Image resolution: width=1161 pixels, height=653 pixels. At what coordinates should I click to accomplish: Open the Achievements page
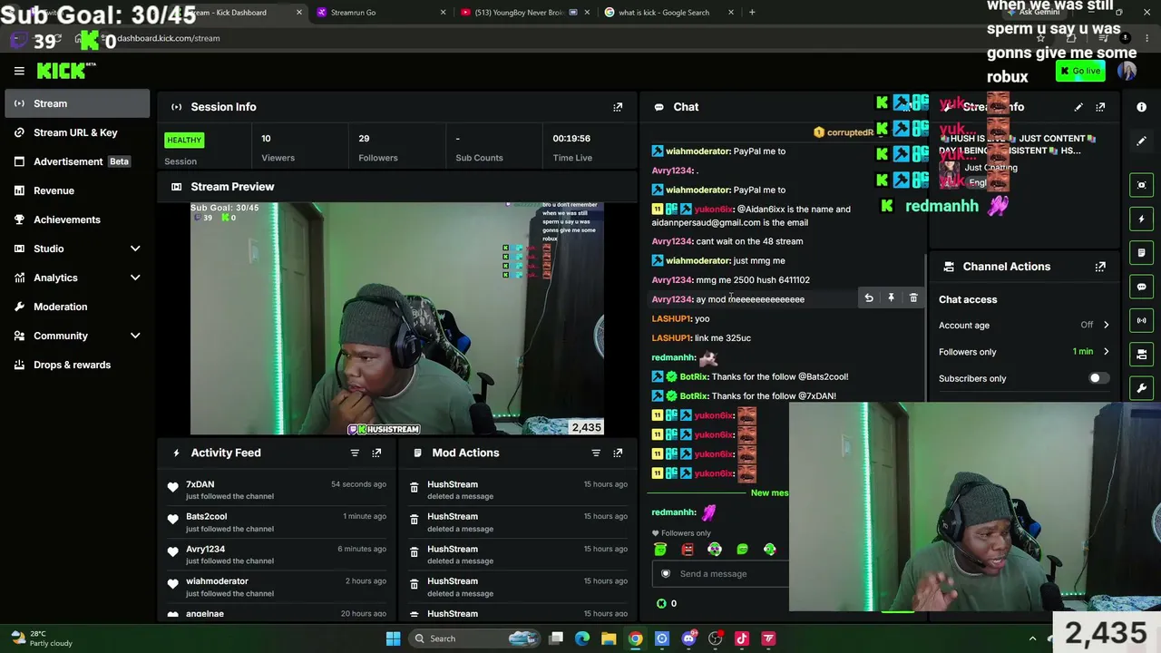click(x=77, y=219)
